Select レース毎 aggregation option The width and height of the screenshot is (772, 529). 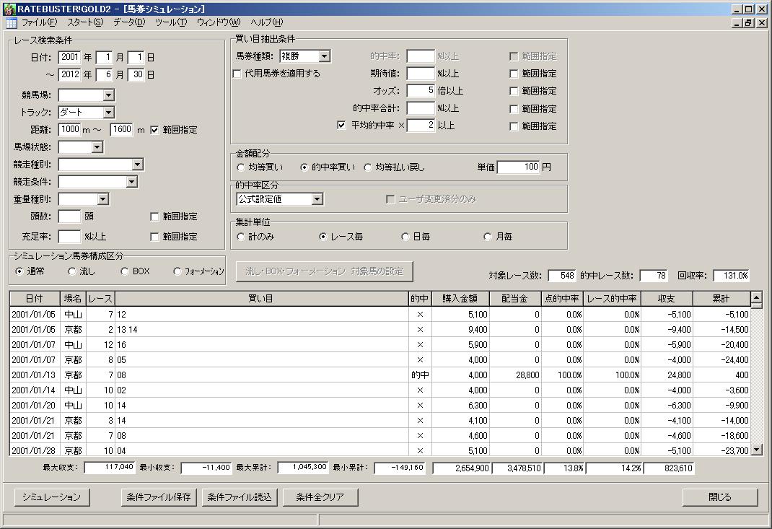click(323, 237)
